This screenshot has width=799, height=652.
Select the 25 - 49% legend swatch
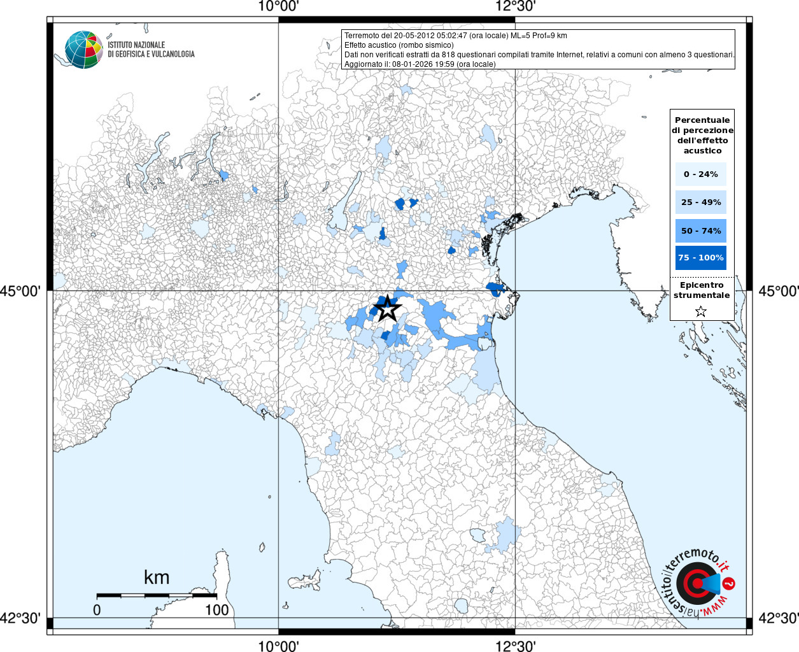click(x=701, y=202)
